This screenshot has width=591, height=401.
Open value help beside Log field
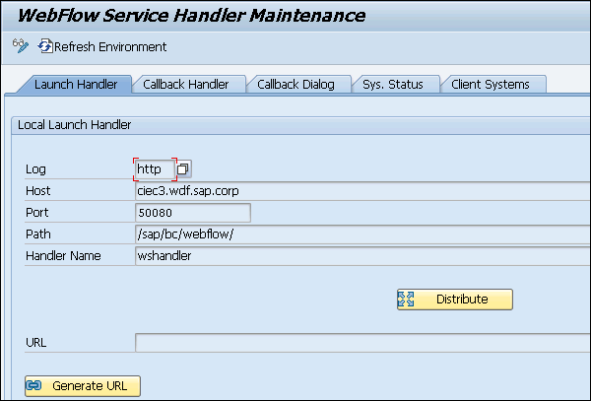(183, 168)
